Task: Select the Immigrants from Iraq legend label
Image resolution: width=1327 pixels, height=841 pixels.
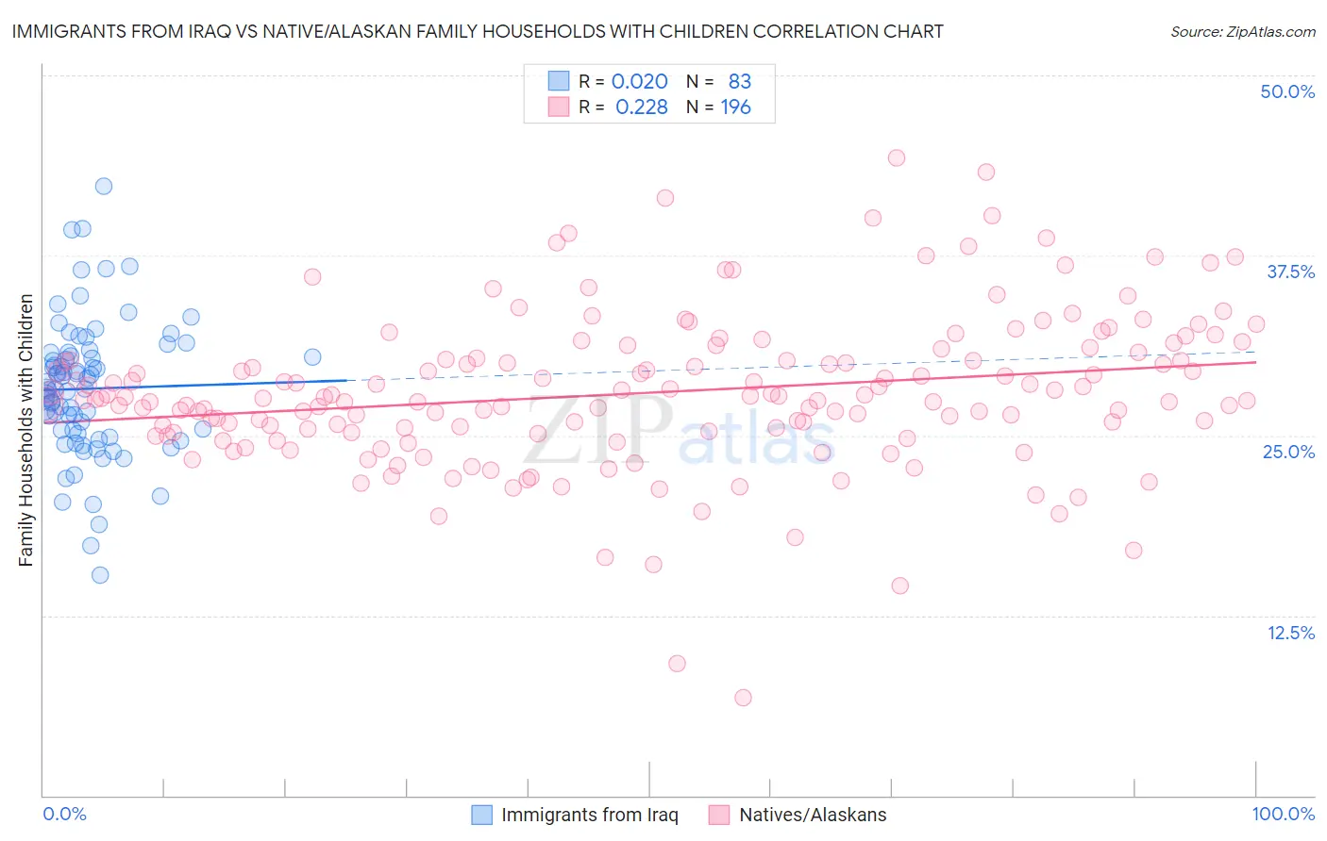Action: pos(590,816)
